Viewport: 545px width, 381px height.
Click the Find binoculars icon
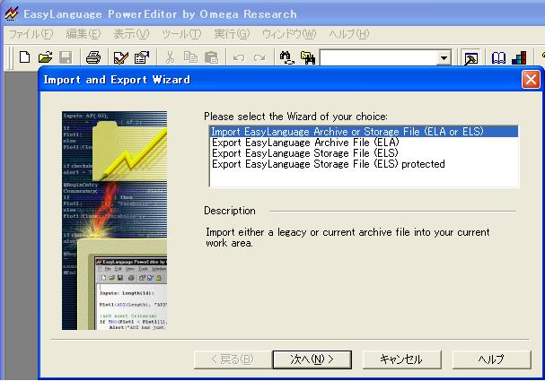click(287, 57)
